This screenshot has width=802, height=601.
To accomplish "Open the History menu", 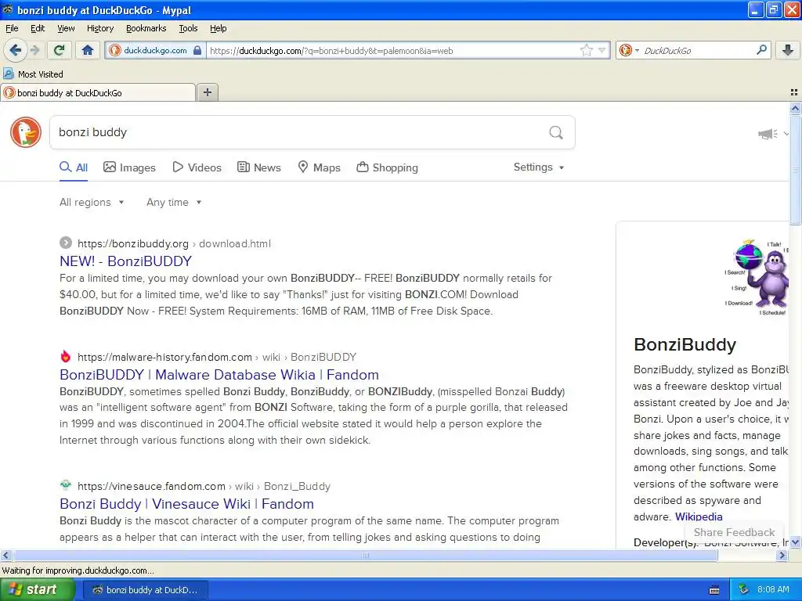I will tap(100, 28).
